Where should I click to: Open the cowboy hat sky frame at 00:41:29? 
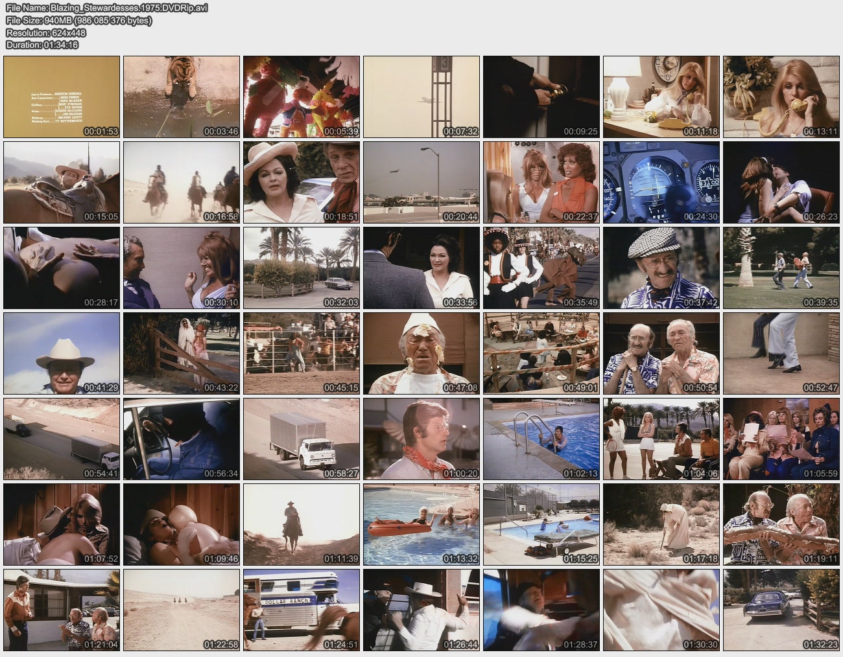pyautogui.click(x=62, y=353)
